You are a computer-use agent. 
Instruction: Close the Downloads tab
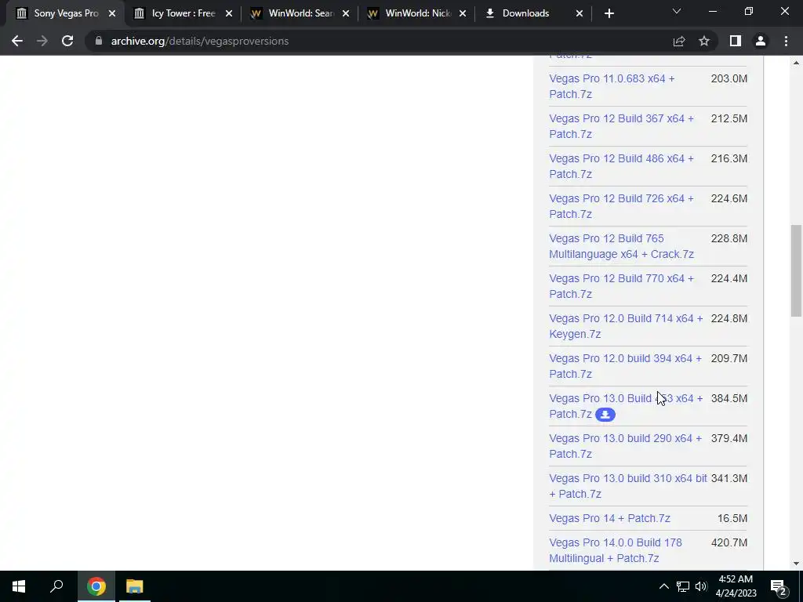(580, 13)
